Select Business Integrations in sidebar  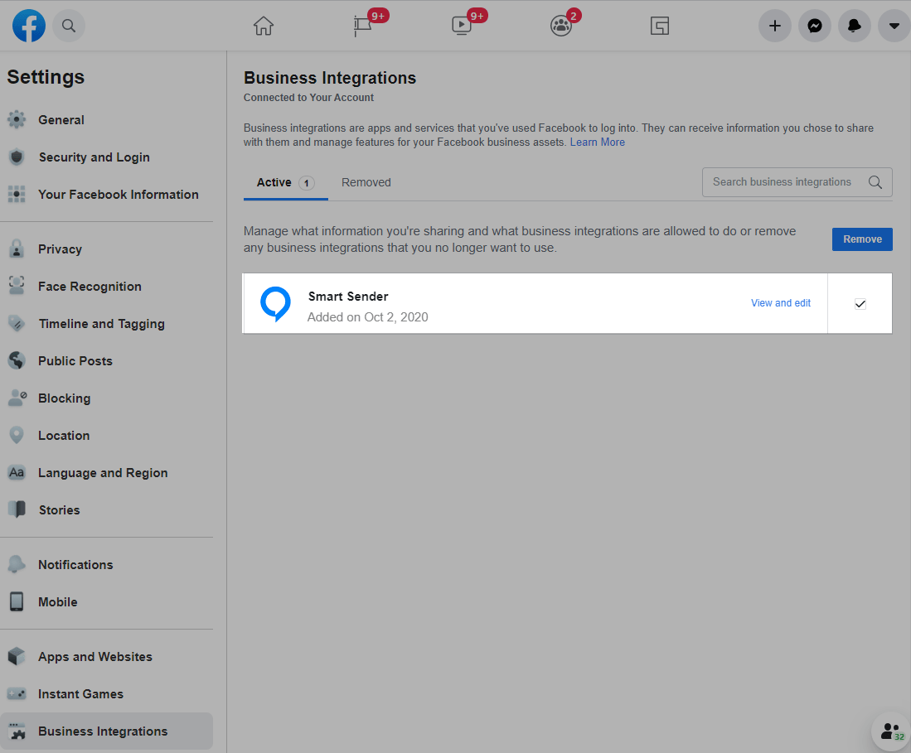107,731
